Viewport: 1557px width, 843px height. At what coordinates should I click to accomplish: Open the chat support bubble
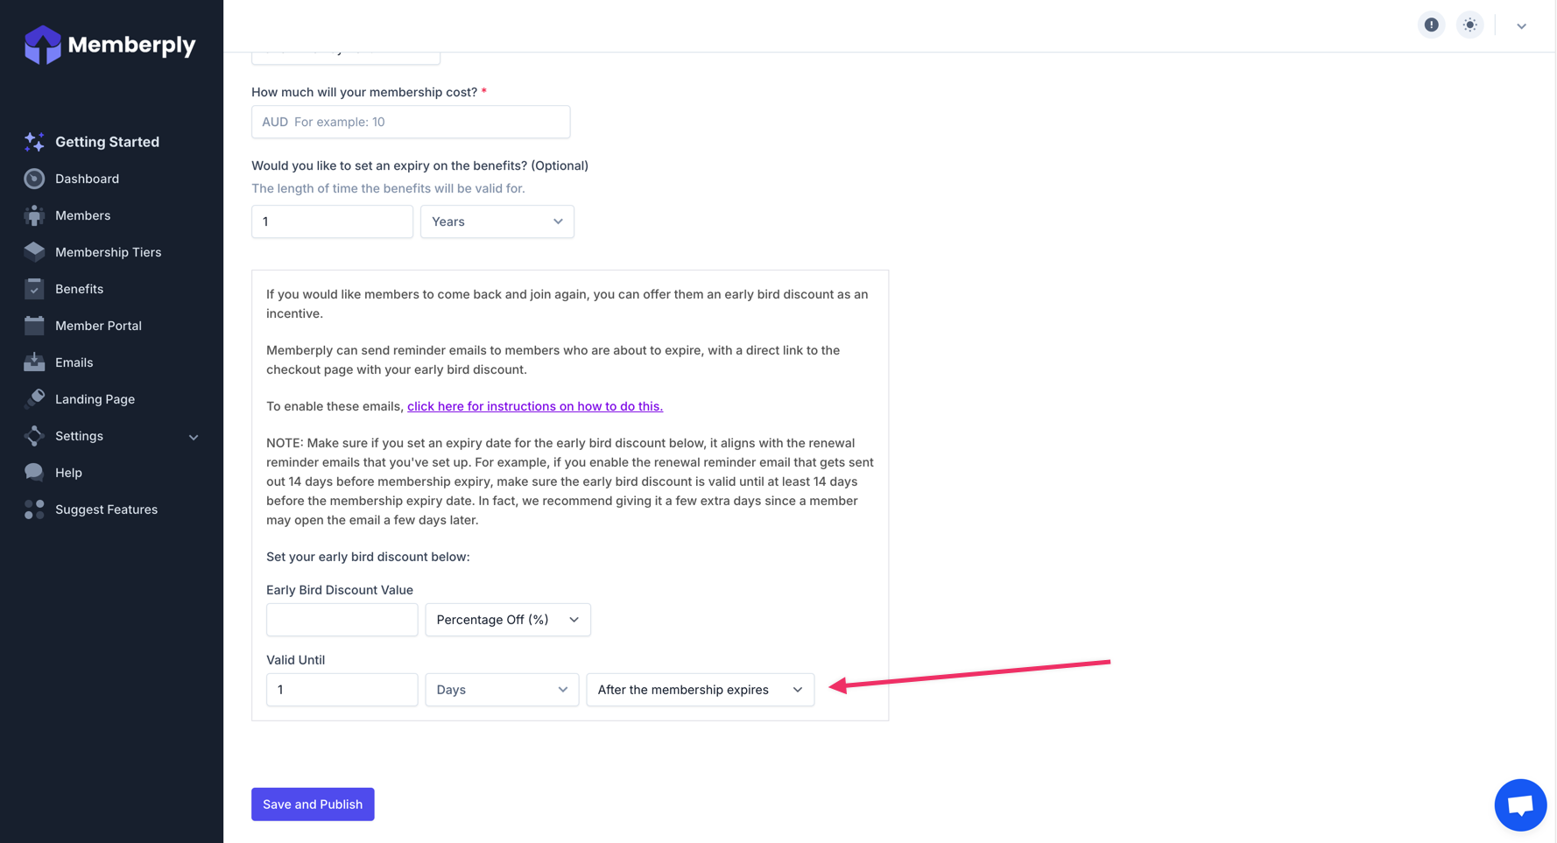coord(1519,804)
